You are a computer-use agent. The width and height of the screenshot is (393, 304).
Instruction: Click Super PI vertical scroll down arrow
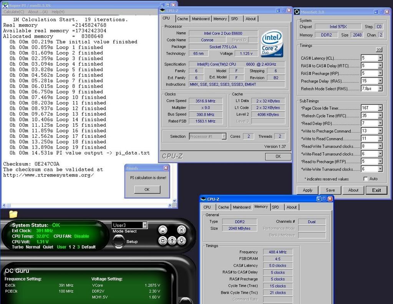pyautogui.click(x=174, y=201)
